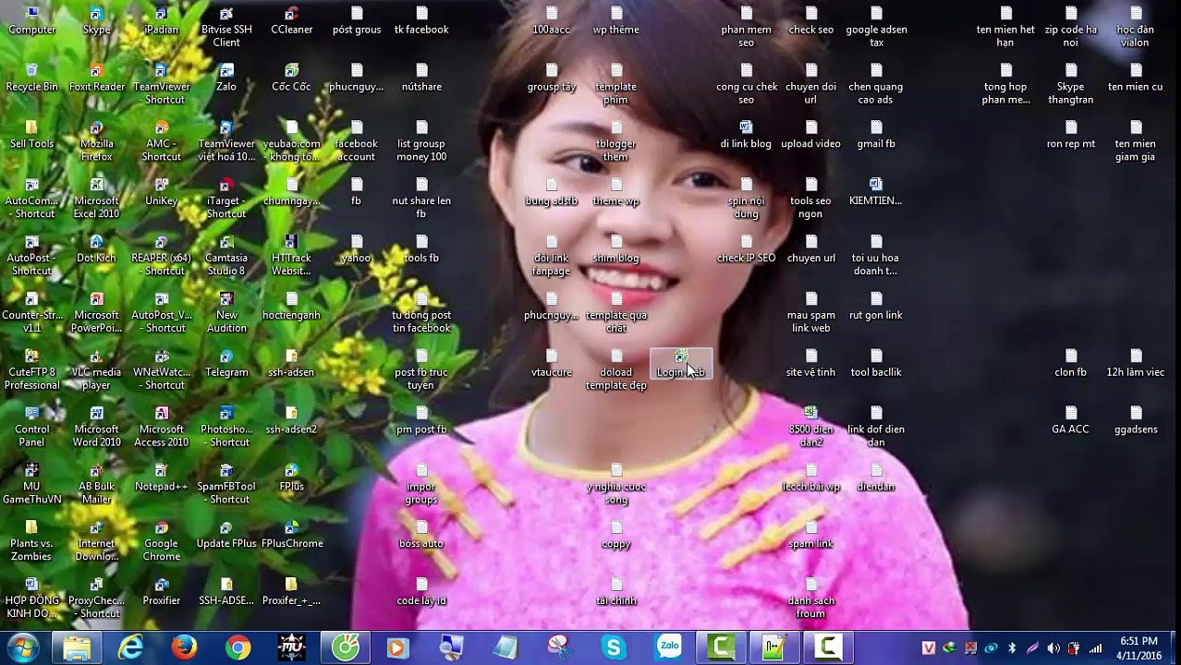This screenshot has width=1181, height=665.
Task: Open Zalo from the taskbar
Action: [x=668, y=647]
